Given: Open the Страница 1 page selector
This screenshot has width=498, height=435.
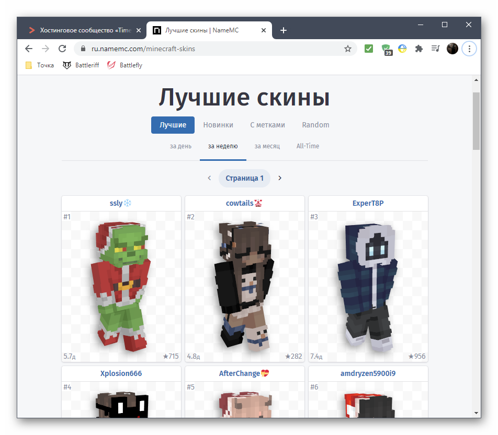Looking at the screenshot, I should [244, 178].
